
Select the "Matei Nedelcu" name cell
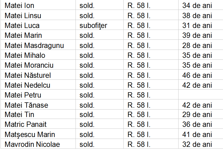click(28, 85)
